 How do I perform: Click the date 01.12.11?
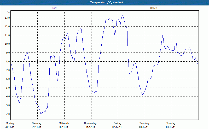(x=90, y=127)
